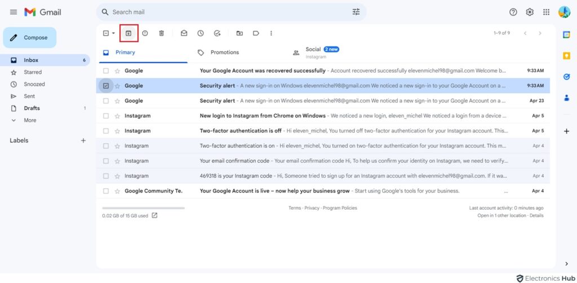Add selected email to Tasks

(217, 33)
